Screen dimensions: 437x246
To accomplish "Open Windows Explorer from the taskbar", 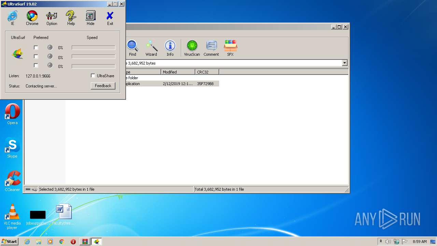I will pyautogui.click(x=39, y=242).
